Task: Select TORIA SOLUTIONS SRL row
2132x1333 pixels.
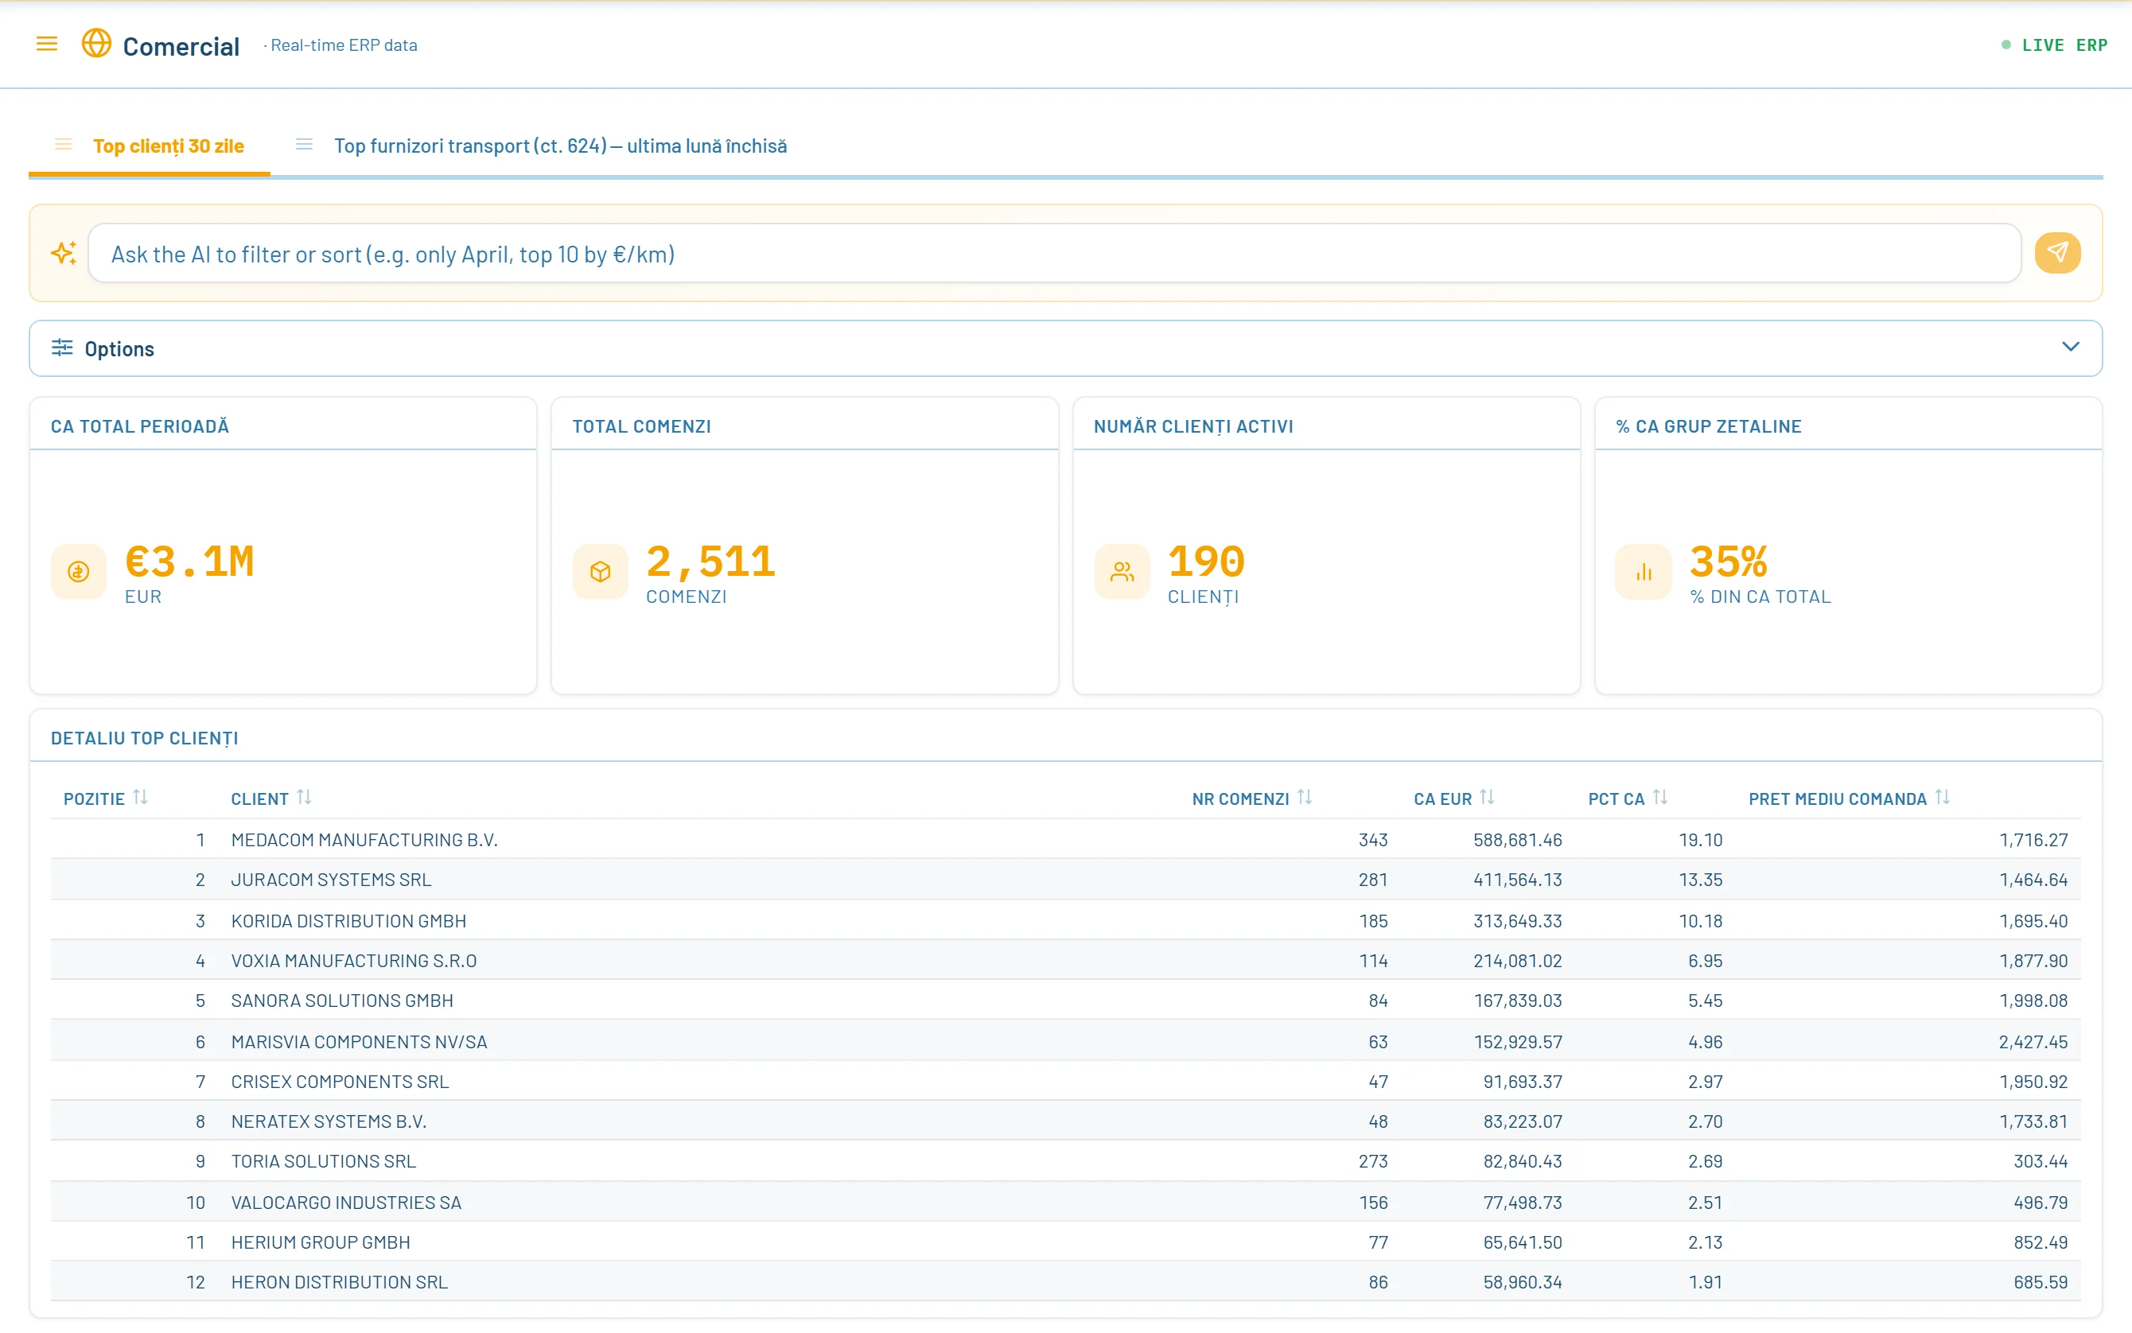Action: pyautogui.click(x=1065, y=1161)
